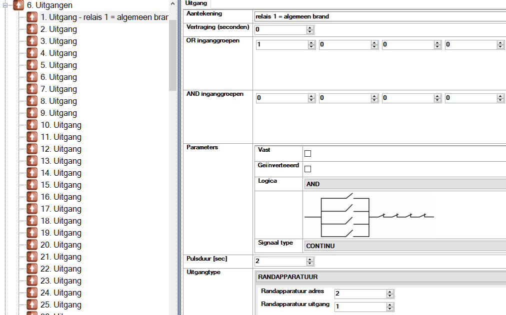Viewport: 506px width, 315px height.
Task: Click the icon of 9. Uitgang
Action: pyautogui.click(x=32, y=113)
